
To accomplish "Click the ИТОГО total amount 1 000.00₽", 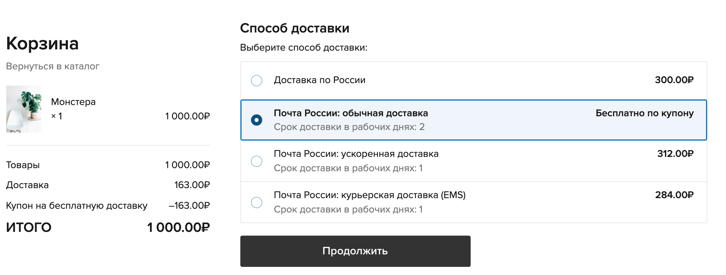I will click(x=178, y=227).
